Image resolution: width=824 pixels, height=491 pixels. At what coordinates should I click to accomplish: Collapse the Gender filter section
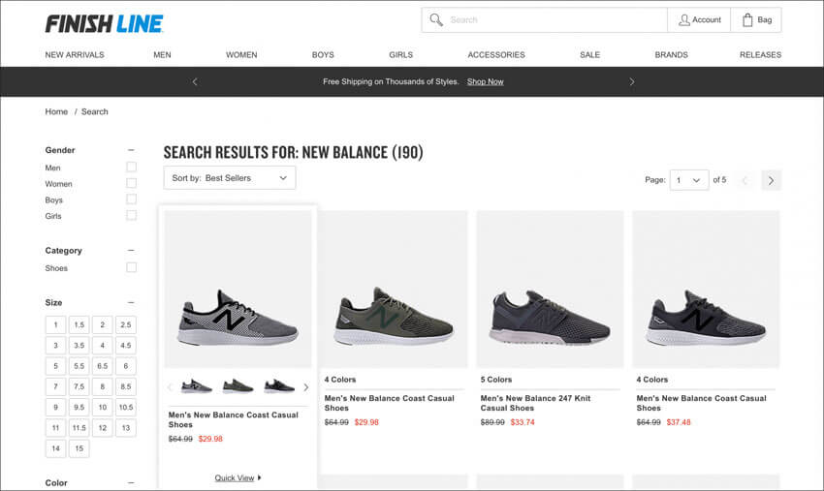click(x=131, y=150)
